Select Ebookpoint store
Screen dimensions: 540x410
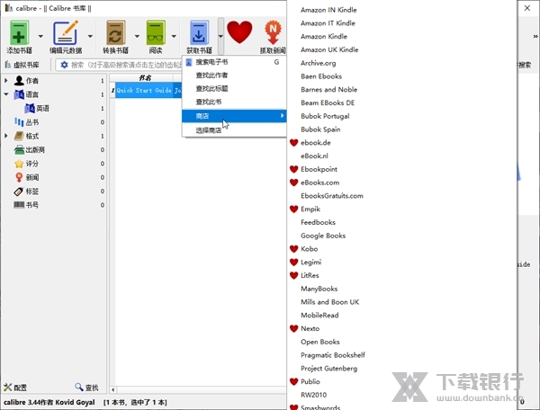[313, 169]
